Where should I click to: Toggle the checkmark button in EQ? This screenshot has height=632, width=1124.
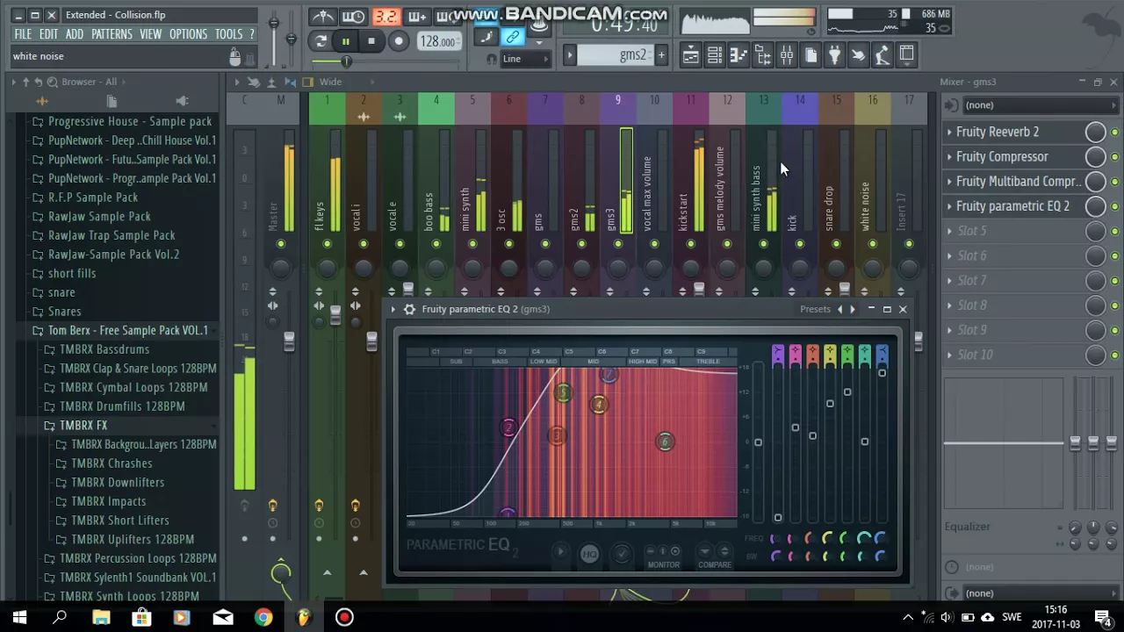point(622,553)
